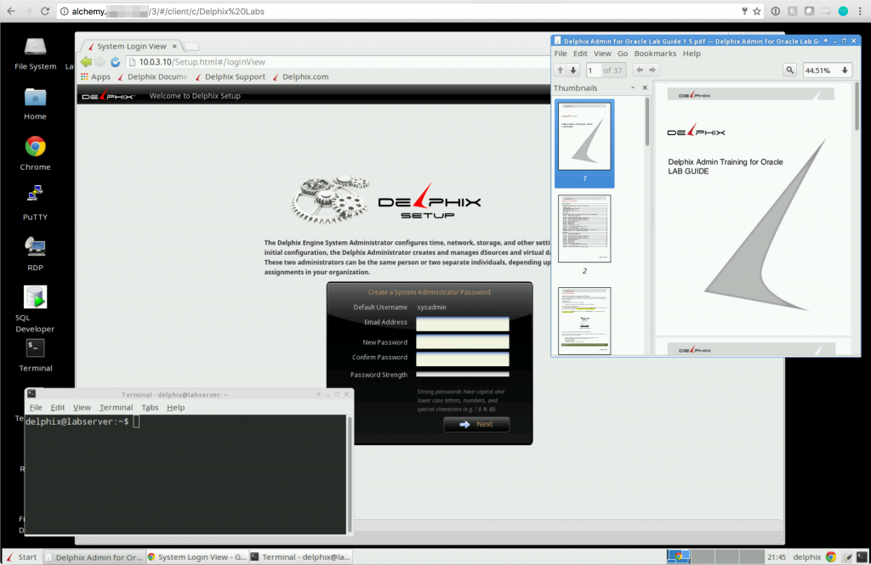871x565 pixels.
Task: Close the System Login View tab
Action: point(174,46)
